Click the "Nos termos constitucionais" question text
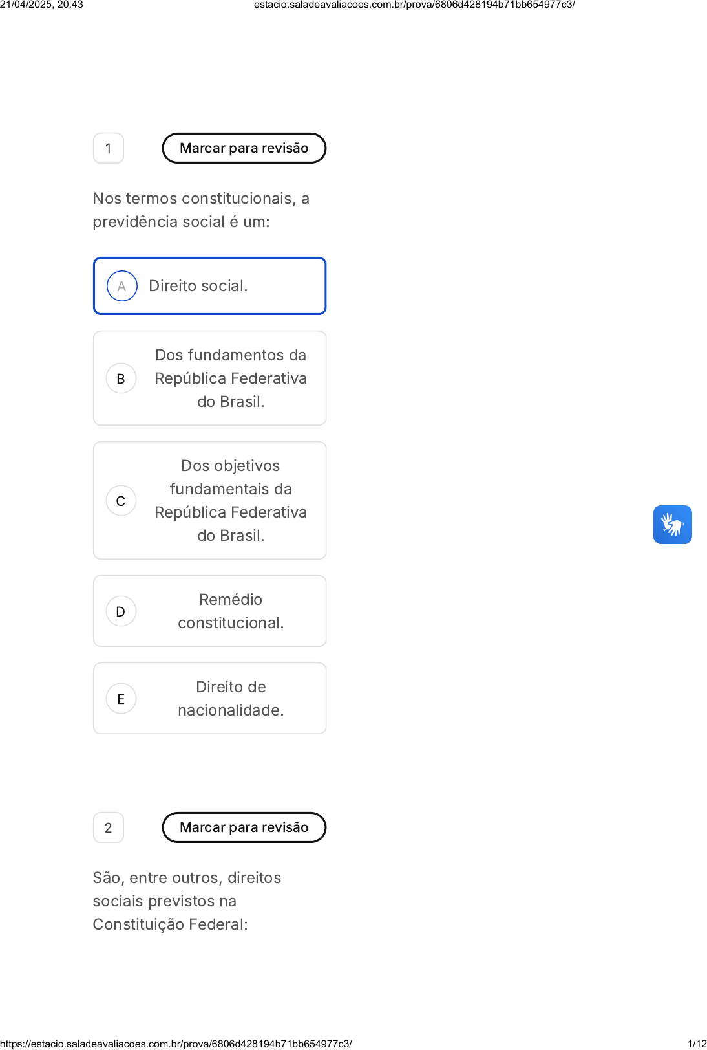Image resolution: width=707 pixels, height=1050 pixels. pyautogui.click(x=200, y=210)
